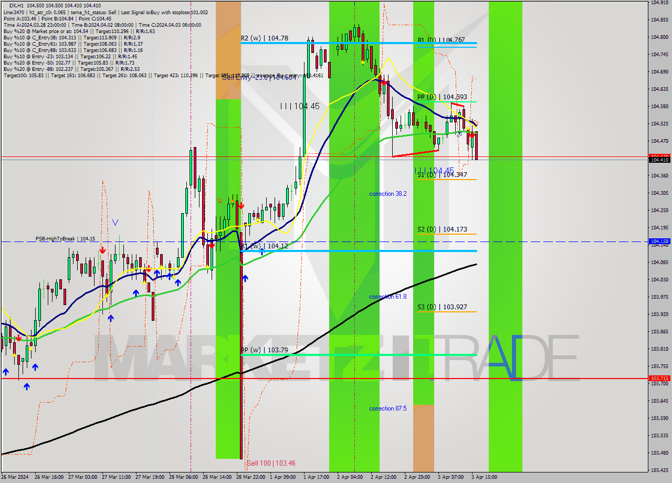
Task: Select the current price tag 104.410
Action: point(660,160)
